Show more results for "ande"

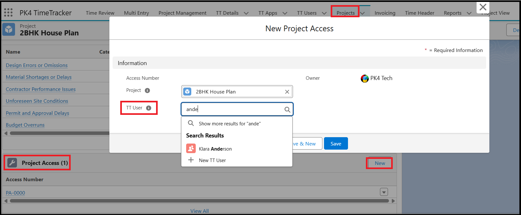click(x=237, y=123)
